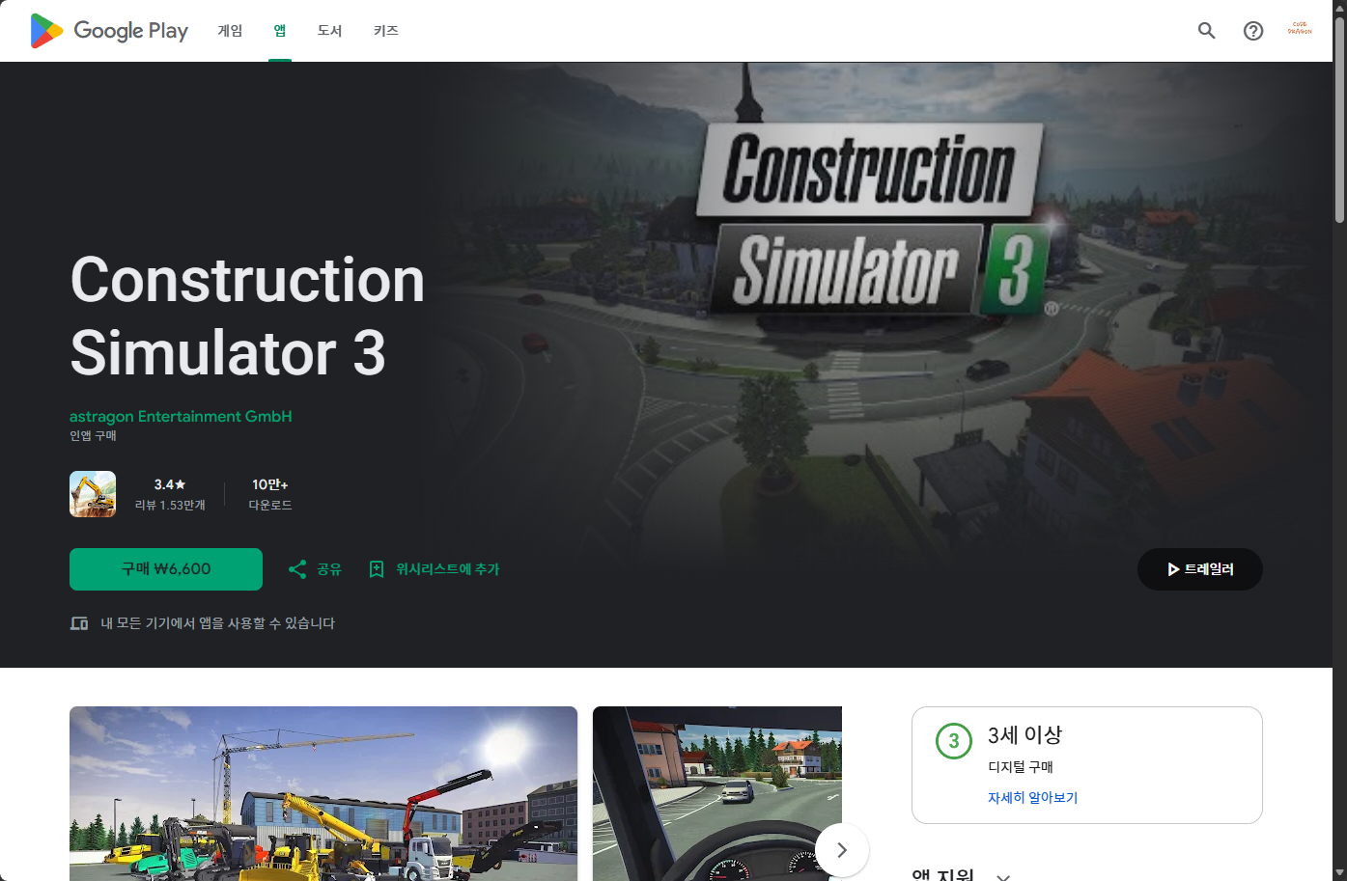Click the 리뷰 1.53만개 review count

(170, 506)
